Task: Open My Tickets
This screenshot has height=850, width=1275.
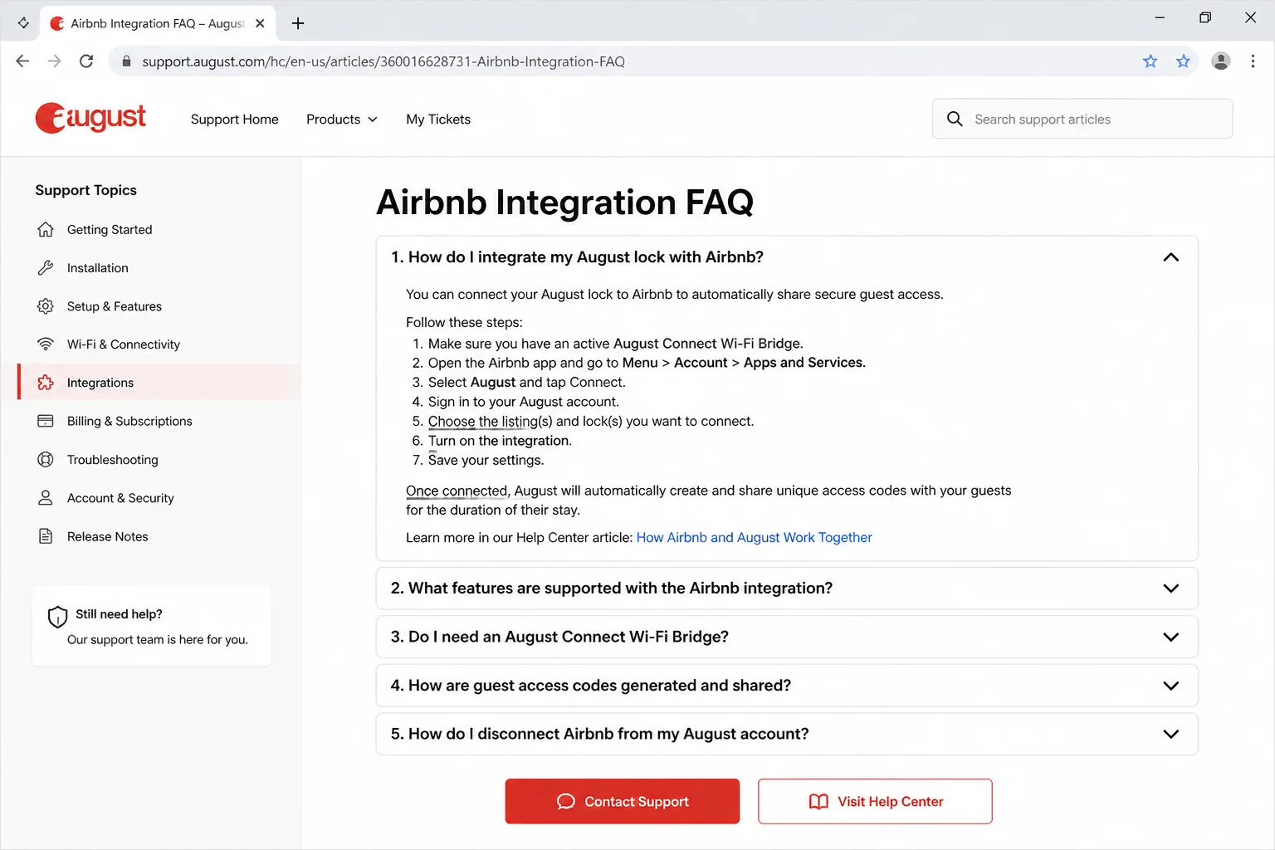Action: (438, 119)
